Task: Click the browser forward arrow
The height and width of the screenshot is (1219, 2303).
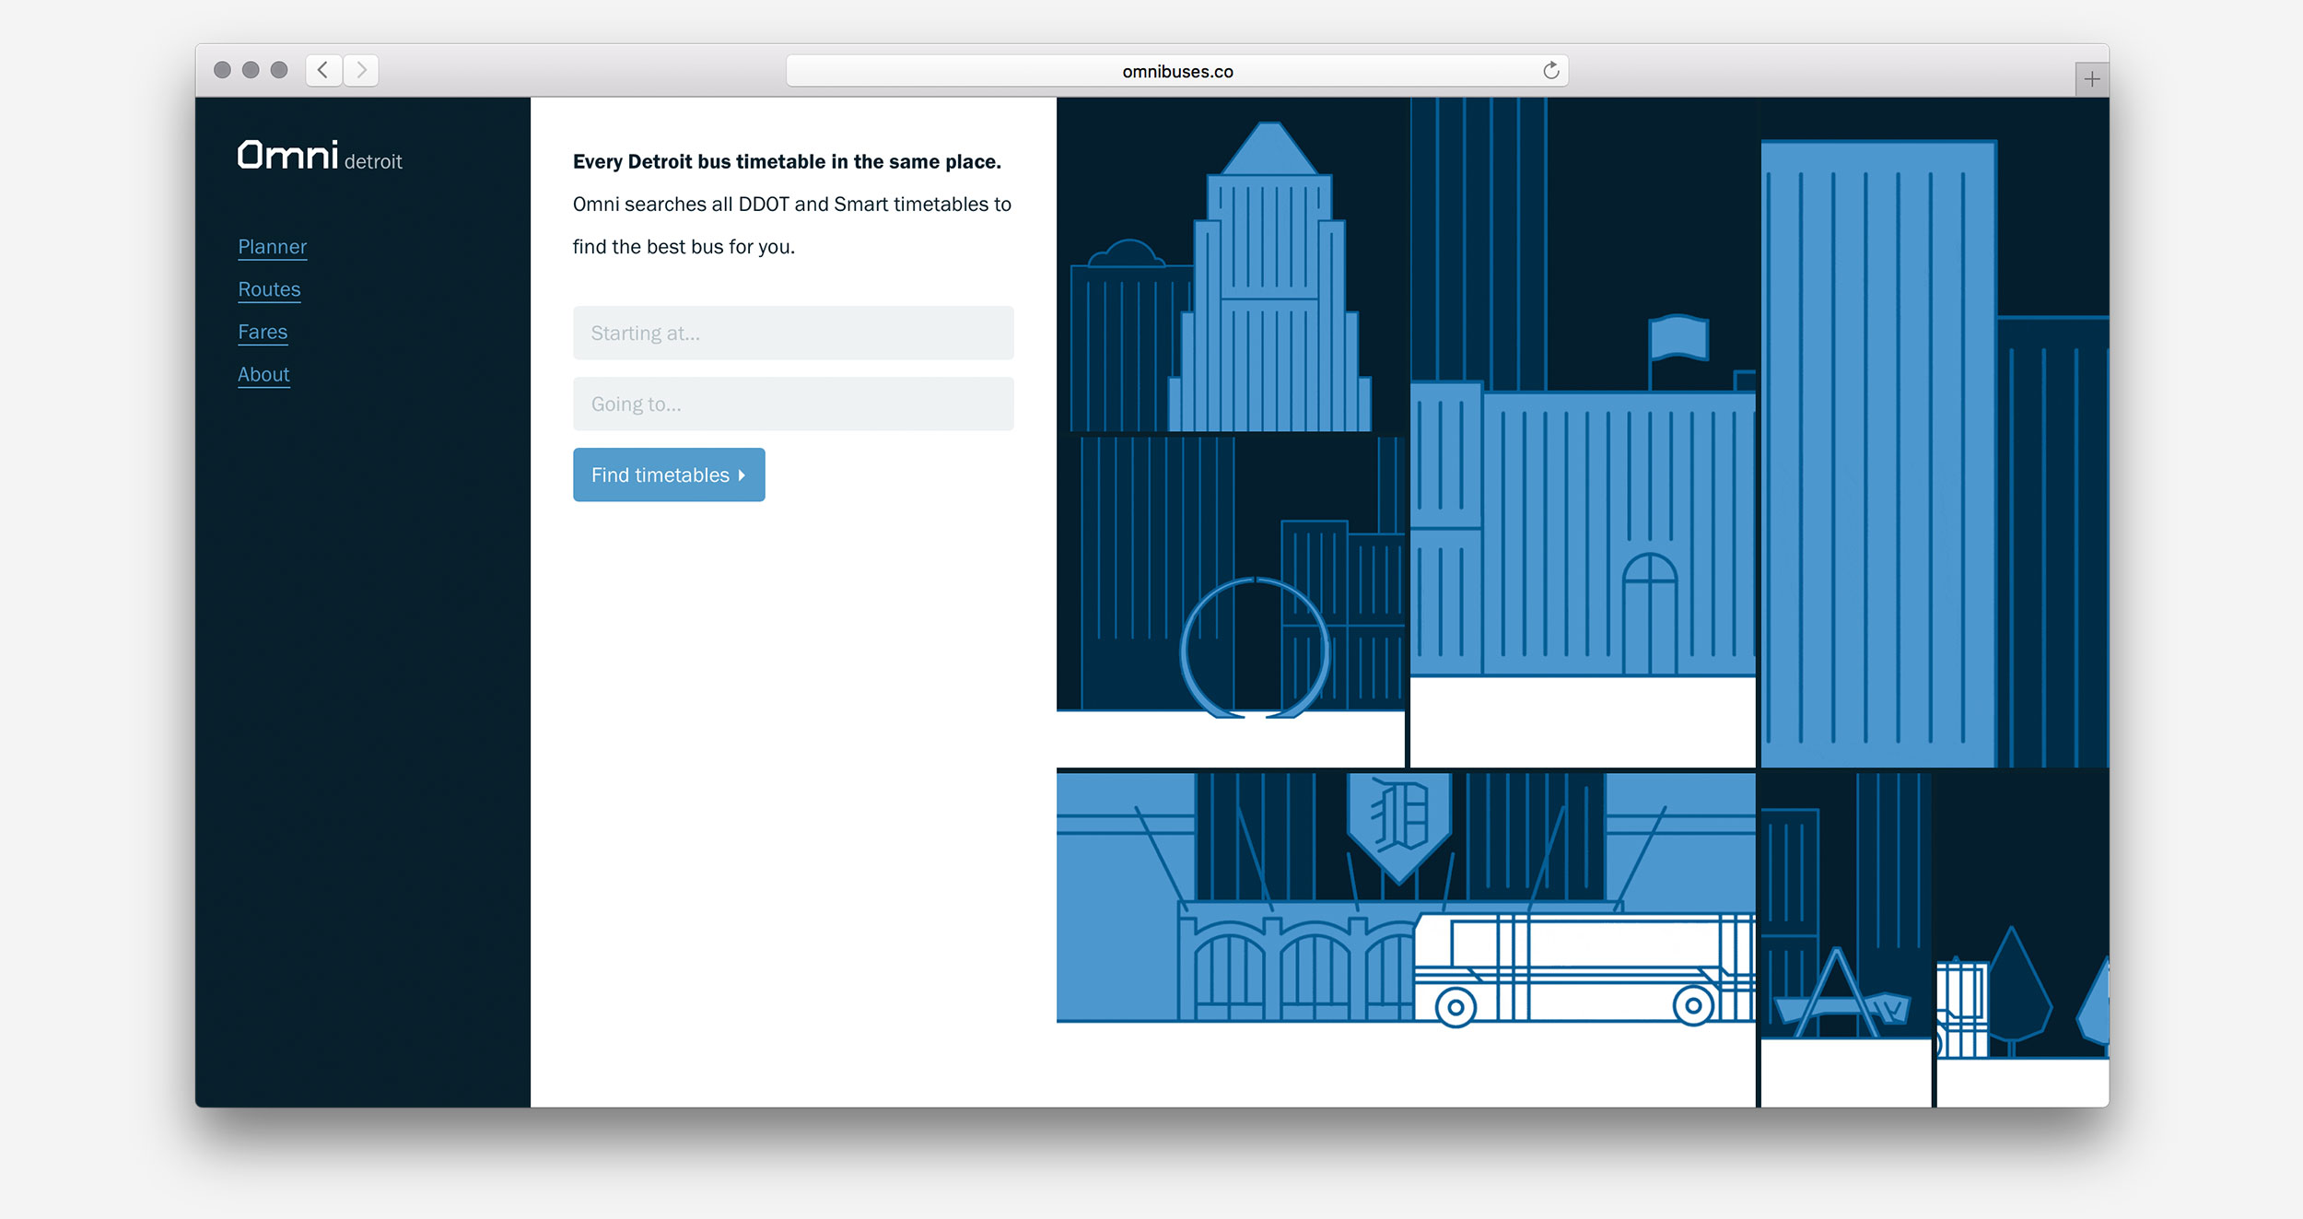Action: (360, 69)
